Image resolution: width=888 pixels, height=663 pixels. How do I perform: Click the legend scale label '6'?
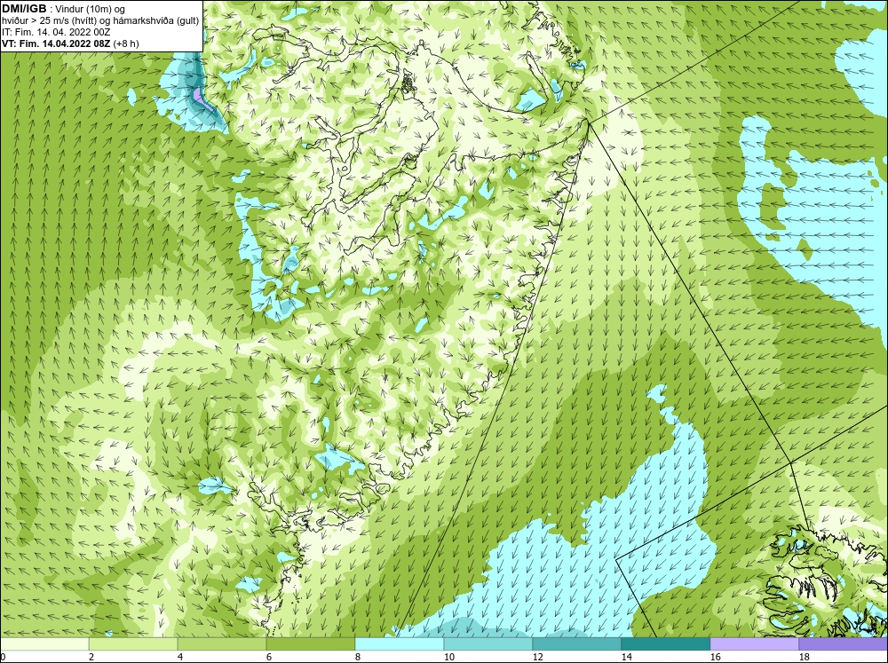(x=269, y=657)
